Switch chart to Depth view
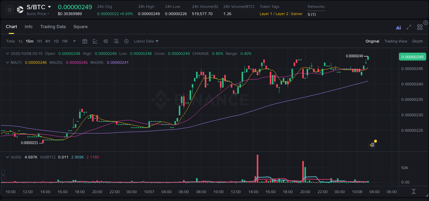Screen dimensions: 429x201 (418, 41)
